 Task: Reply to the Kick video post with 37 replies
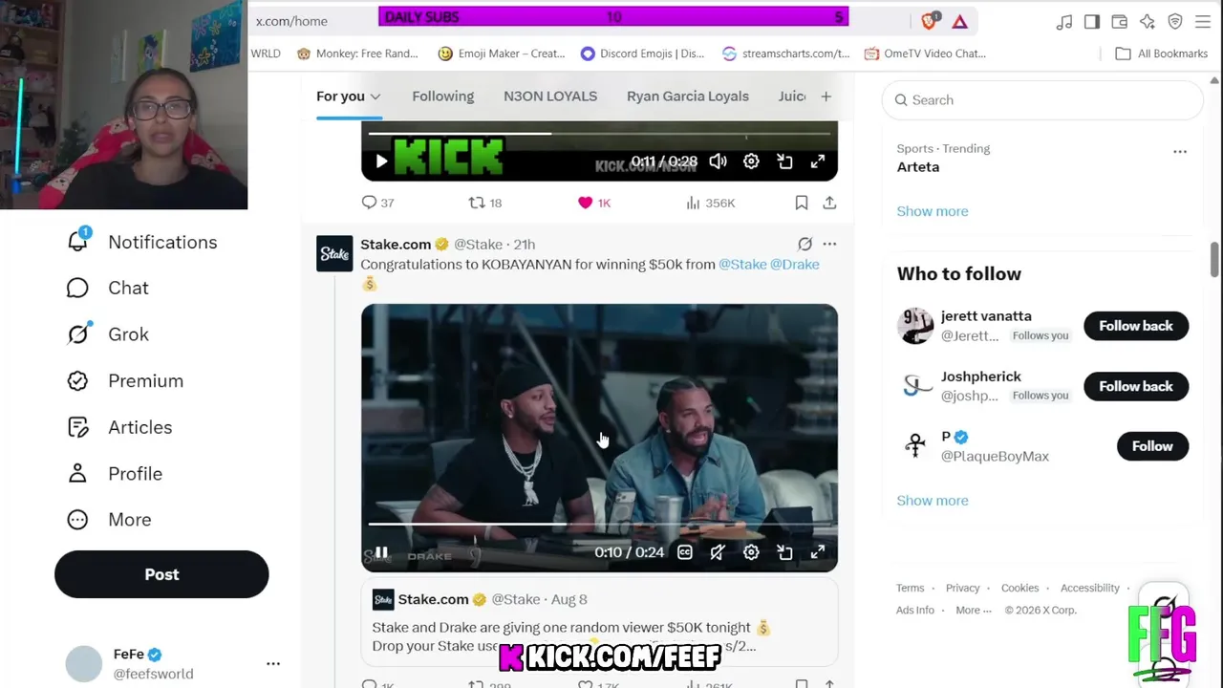[370, 203]
